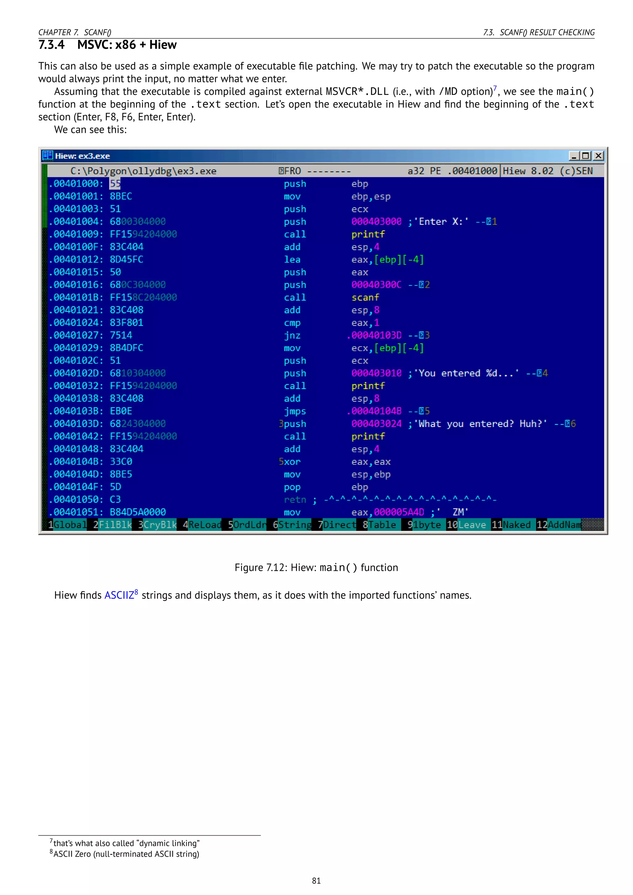Screen dimensions: 633x895
Task: Click address .00401027 of jnz instruction
Action: point(76,335)
